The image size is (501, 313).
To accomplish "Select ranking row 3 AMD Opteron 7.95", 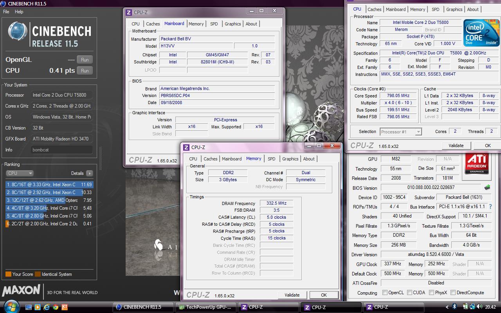I will (49, 200).
